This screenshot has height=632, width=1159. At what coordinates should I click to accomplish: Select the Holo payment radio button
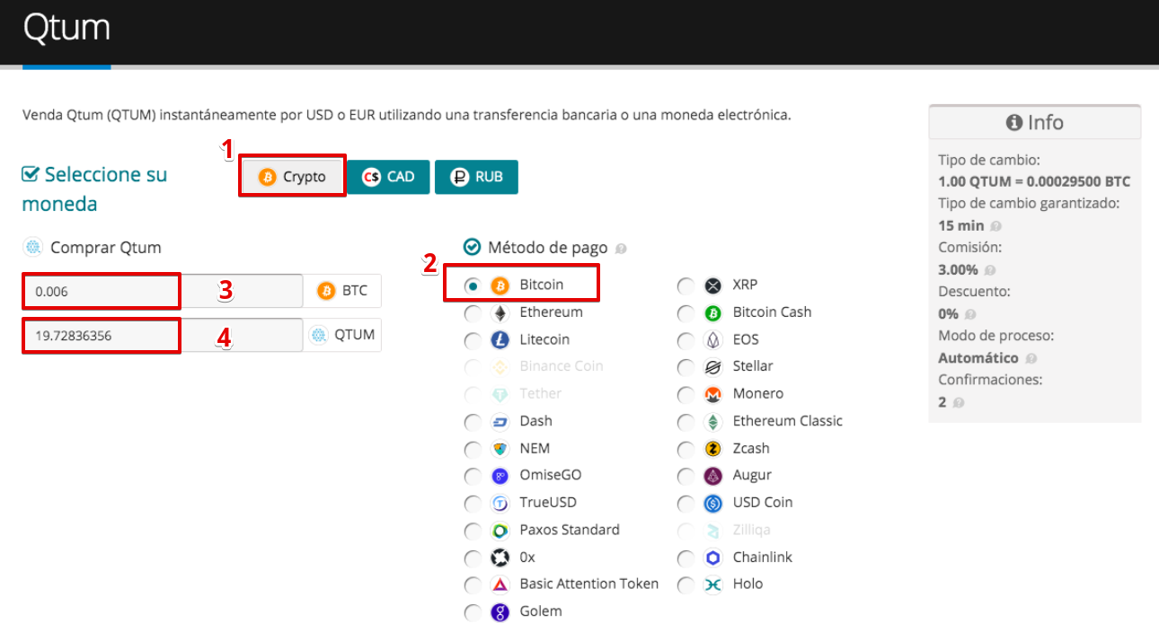coord(686,585)
